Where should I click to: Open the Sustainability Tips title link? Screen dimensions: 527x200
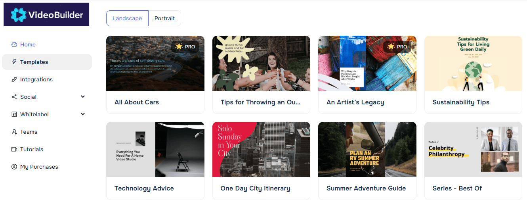[x=461, y=102]
